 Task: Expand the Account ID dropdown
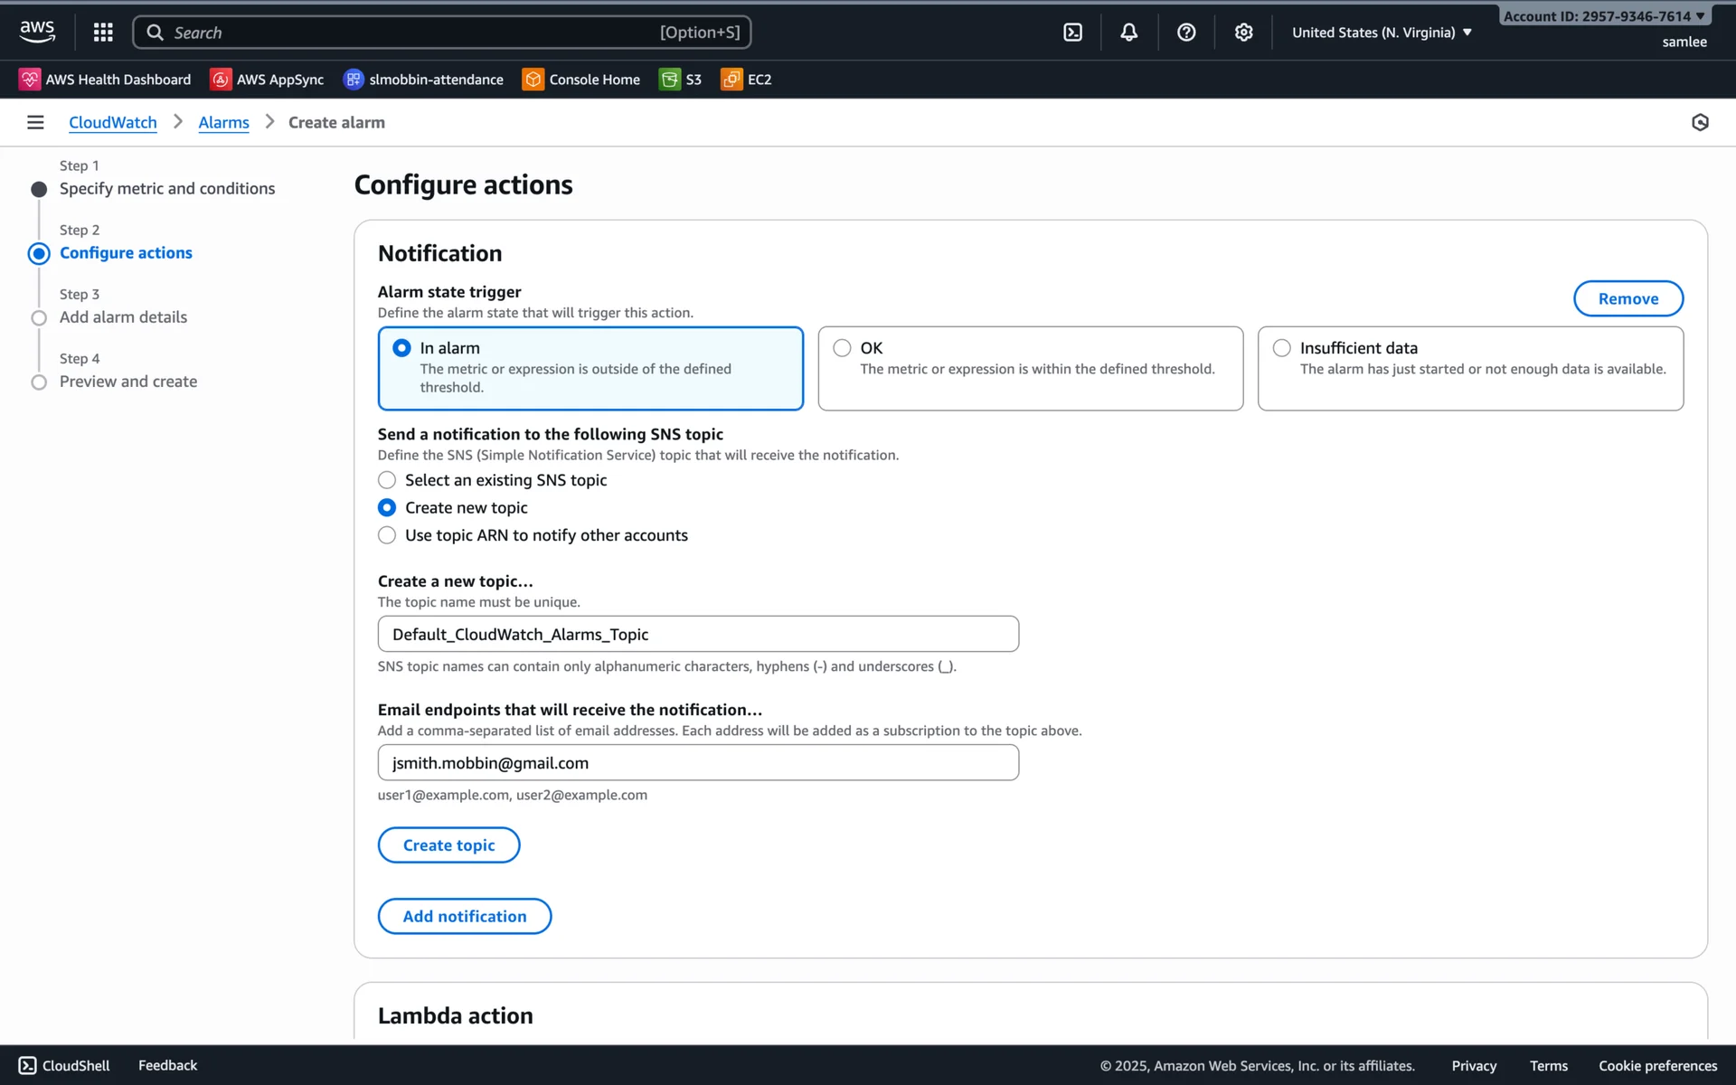tap(1603, 16)
